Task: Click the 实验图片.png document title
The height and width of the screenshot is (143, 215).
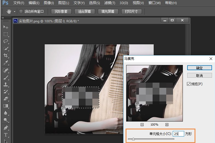Action: pos(49,21)
